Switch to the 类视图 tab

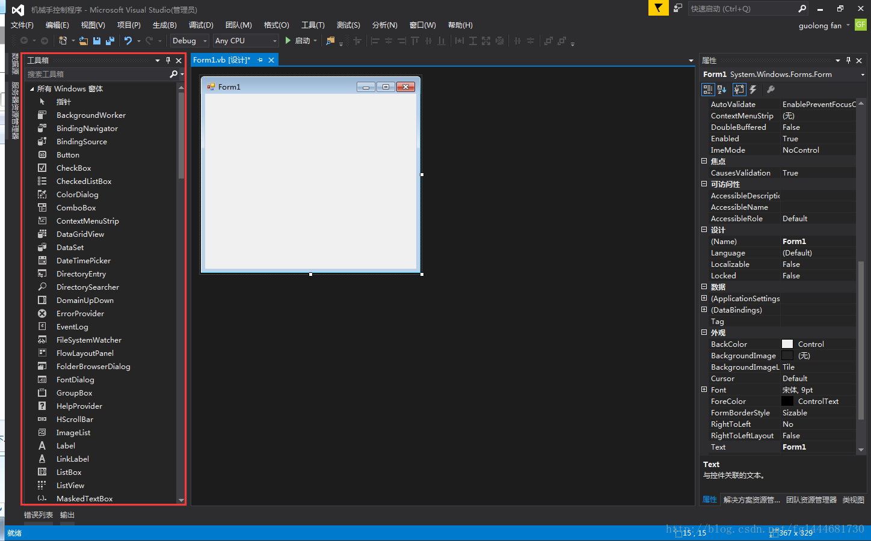pos(853,500)
